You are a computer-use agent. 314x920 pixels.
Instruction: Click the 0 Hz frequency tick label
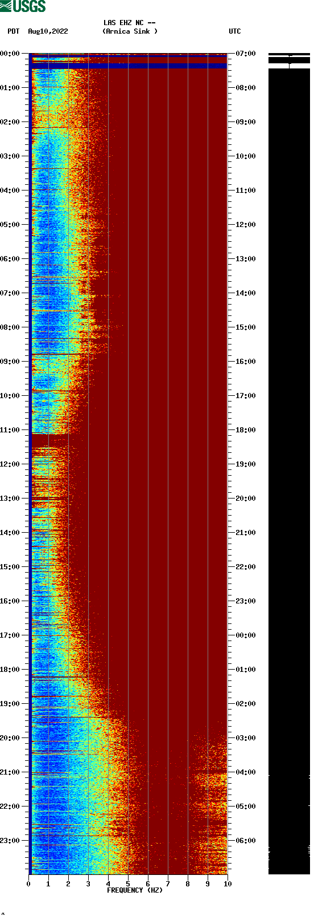pyautogui.click(x=28, y=884)
